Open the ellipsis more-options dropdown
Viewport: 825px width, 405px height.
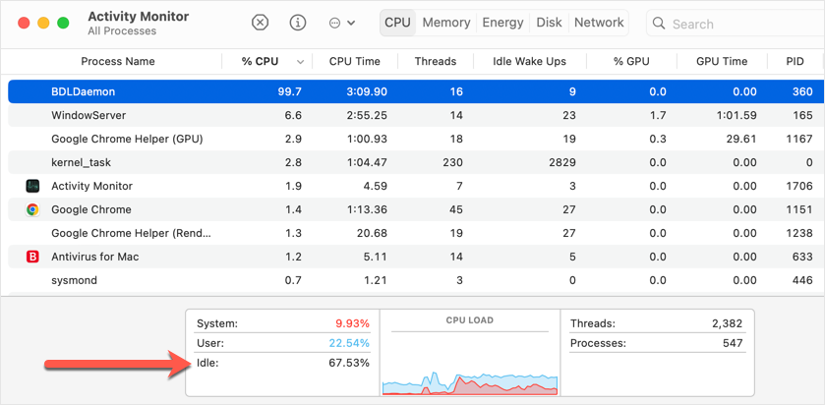coord(341,23)
